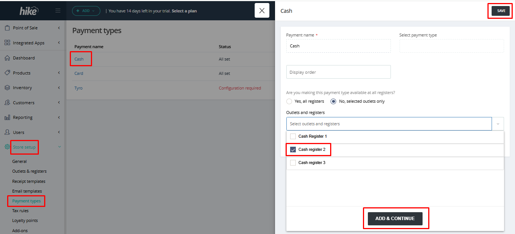Uncheck the Cash register 2 checkbox
The image size is (515, 234).
(293, 149)
